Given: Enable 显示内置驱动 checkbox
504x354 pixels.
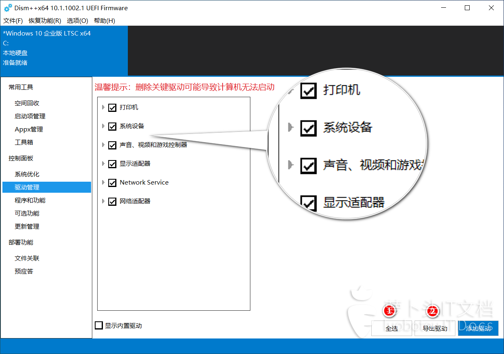Looking at the screenshot, I should pos(99,325).
